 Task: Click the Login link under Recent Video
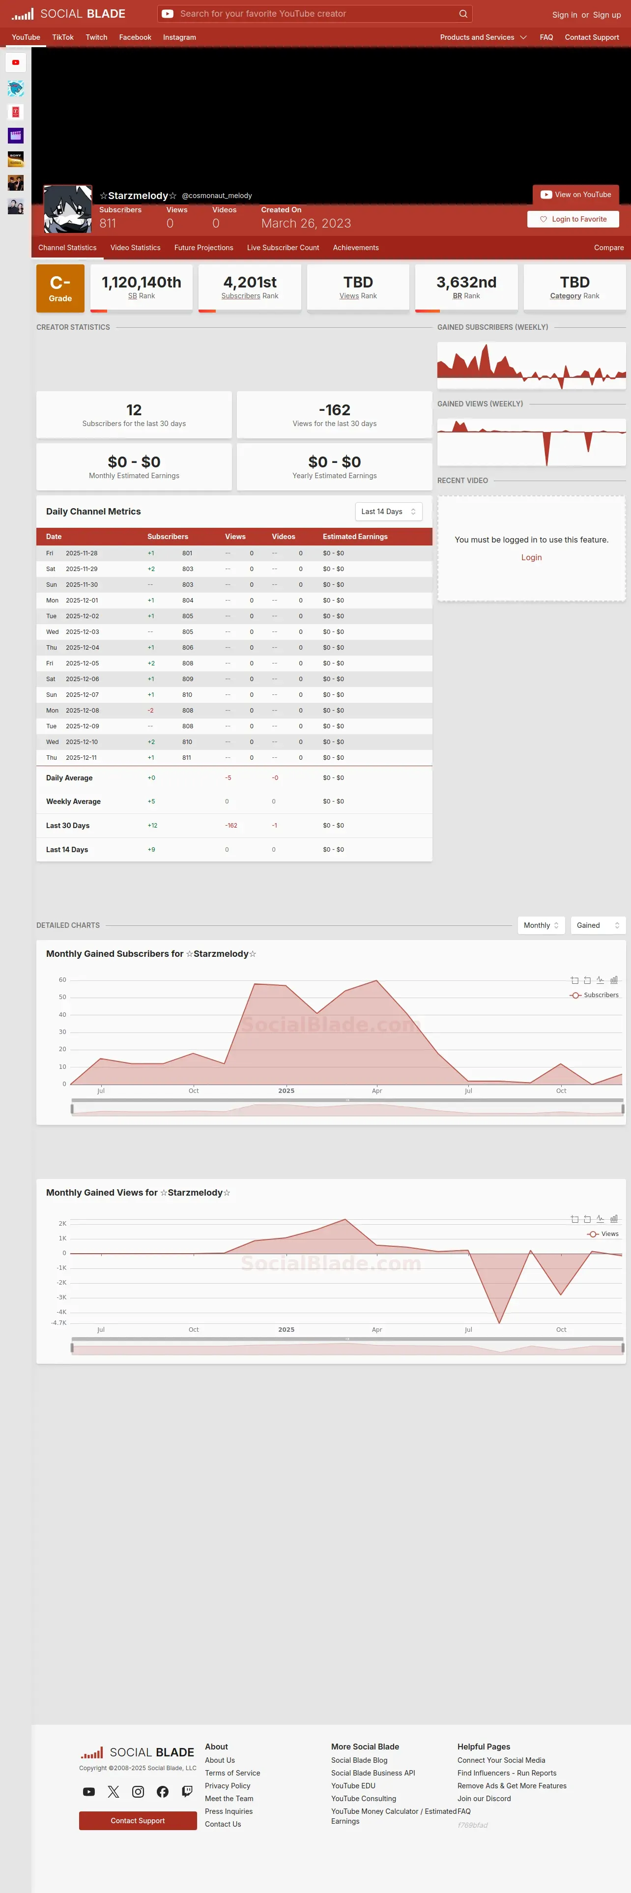[531, 558]
